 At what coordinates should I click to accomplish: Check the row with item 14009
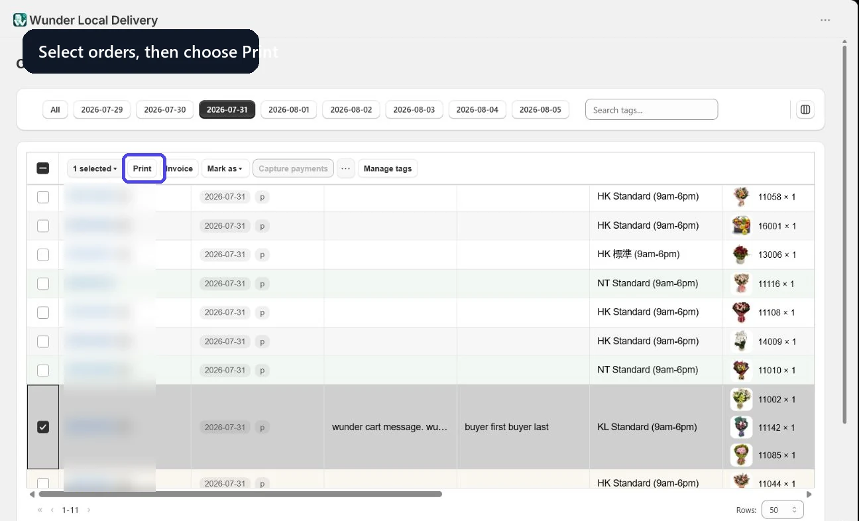[43, 341]
